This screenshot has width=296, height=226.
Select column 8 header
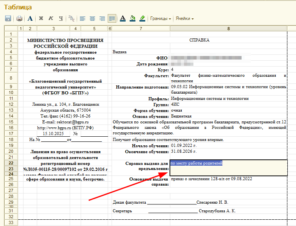(x=228, y=29)
